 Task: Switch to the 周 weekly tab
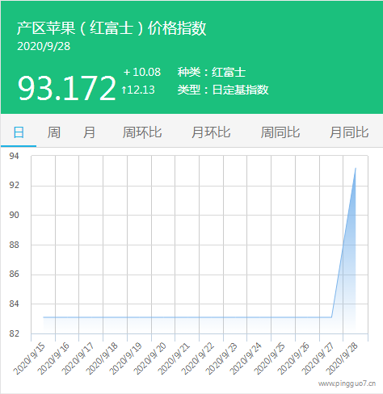tap(53, 132)
